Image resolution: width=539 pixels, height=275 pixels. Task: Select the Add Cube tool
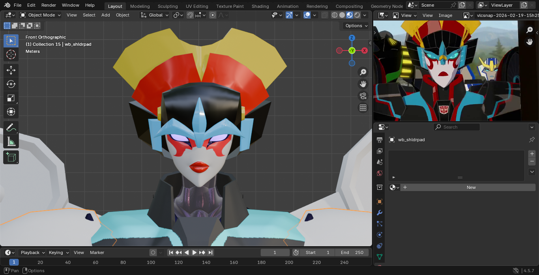tap(11, 157)
